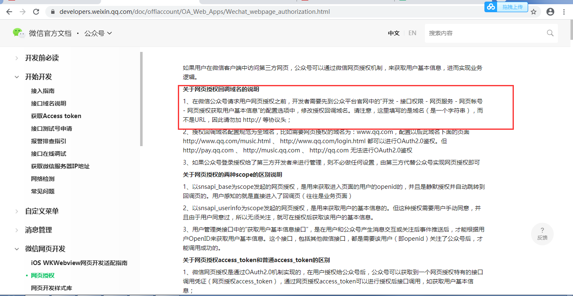Open the 网络检测 page
This screenshot has height=296, width=573.
click(x=43, y=179)
